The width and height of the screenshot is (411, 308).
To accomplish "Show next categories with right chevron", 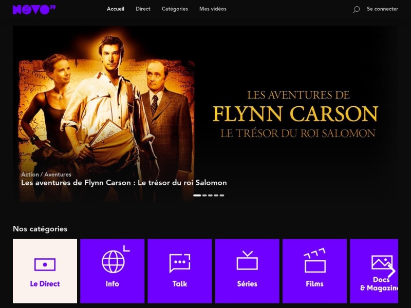I will pyautogui.click(x=391, y=271).
